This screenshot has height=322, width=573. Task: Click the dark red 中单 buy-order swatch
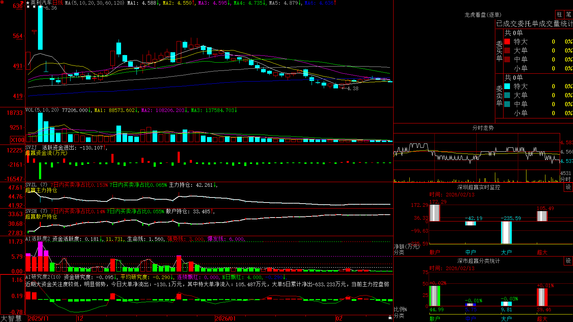click(x=507, y=59)
